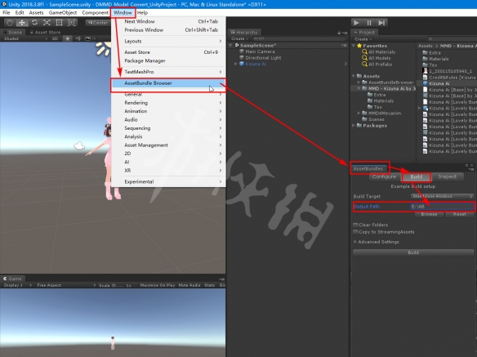Toggle scene lighting sun icon

(68, 38)
